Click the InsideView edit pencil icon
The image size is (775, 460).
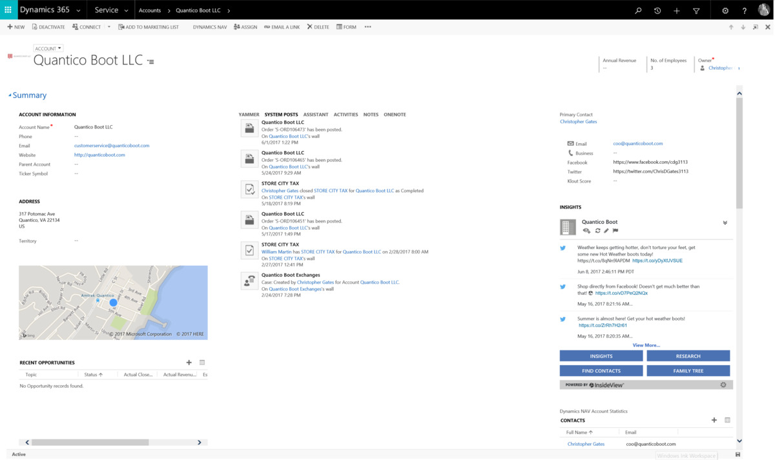pos(606,230)
